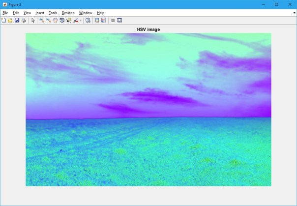Open the Insert menu

click(x=40, y=12)
